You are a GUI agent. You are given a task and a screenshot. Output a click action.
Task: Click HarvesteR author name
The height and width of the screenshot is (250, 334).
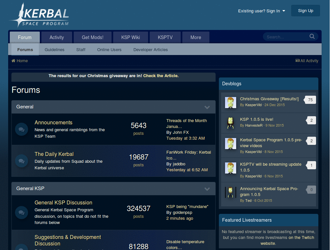(x=254, y=125)
